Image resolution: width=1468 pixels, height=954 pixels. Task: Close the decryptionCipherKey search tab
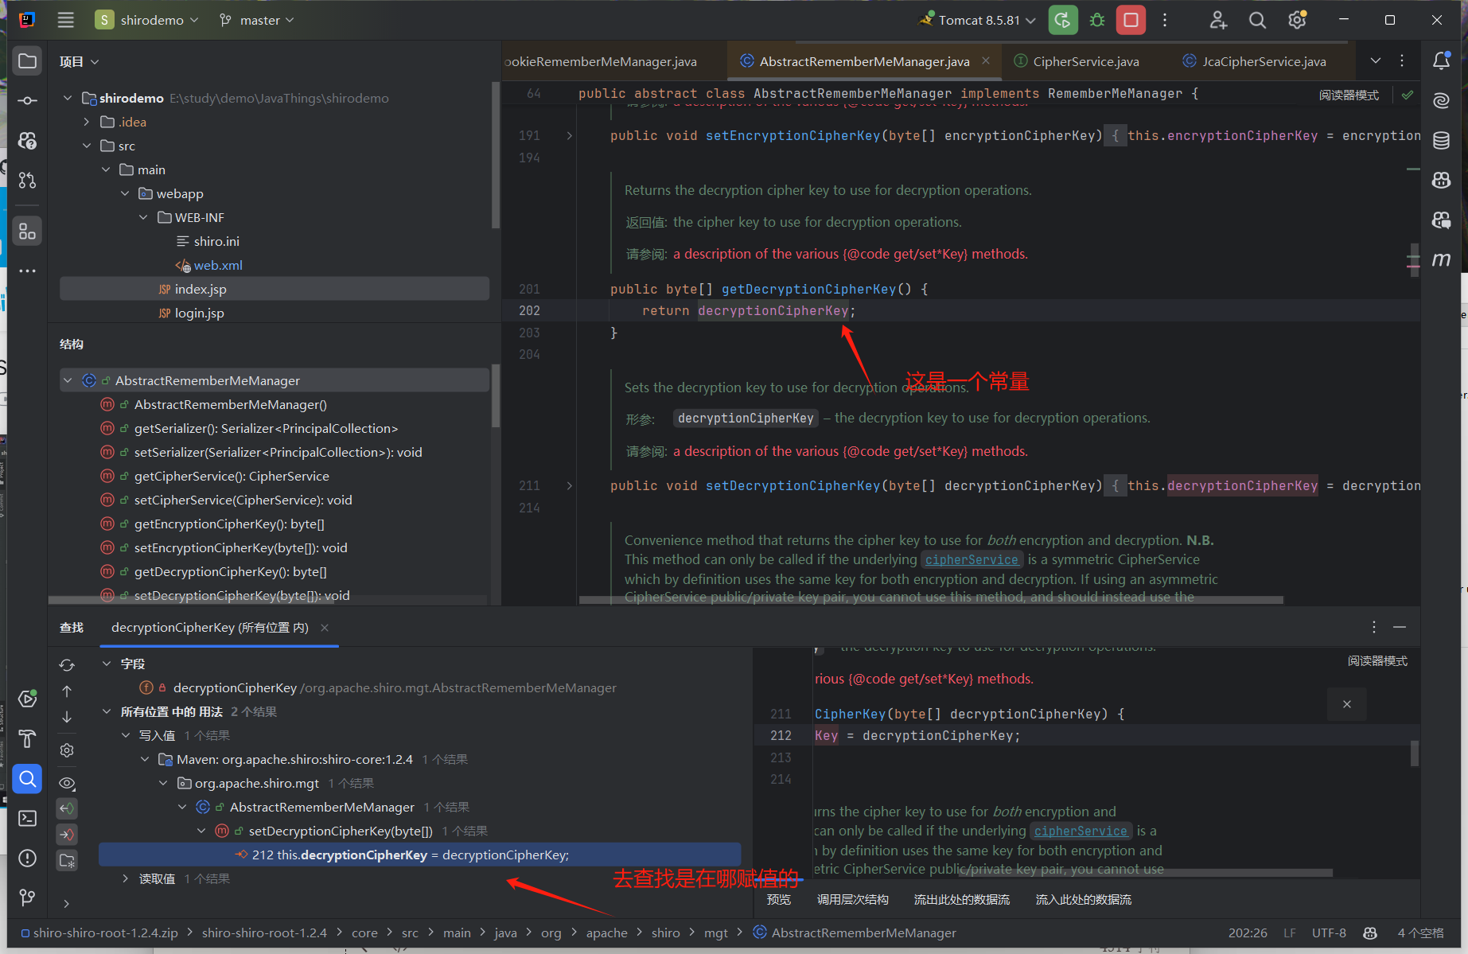coord(325,628)
